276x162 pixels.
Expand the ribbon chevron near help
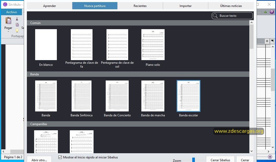pos(259,12)
